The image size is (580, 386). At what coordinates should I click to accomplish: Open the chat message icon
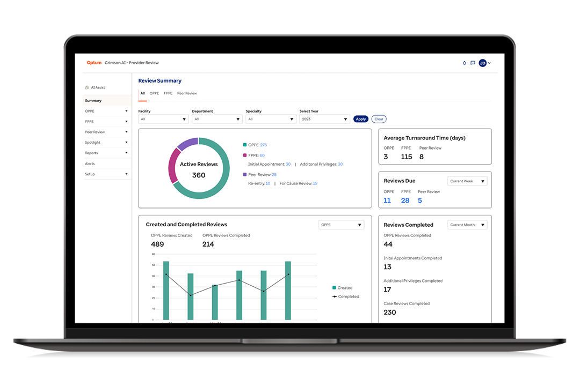(x=473, y=63)
